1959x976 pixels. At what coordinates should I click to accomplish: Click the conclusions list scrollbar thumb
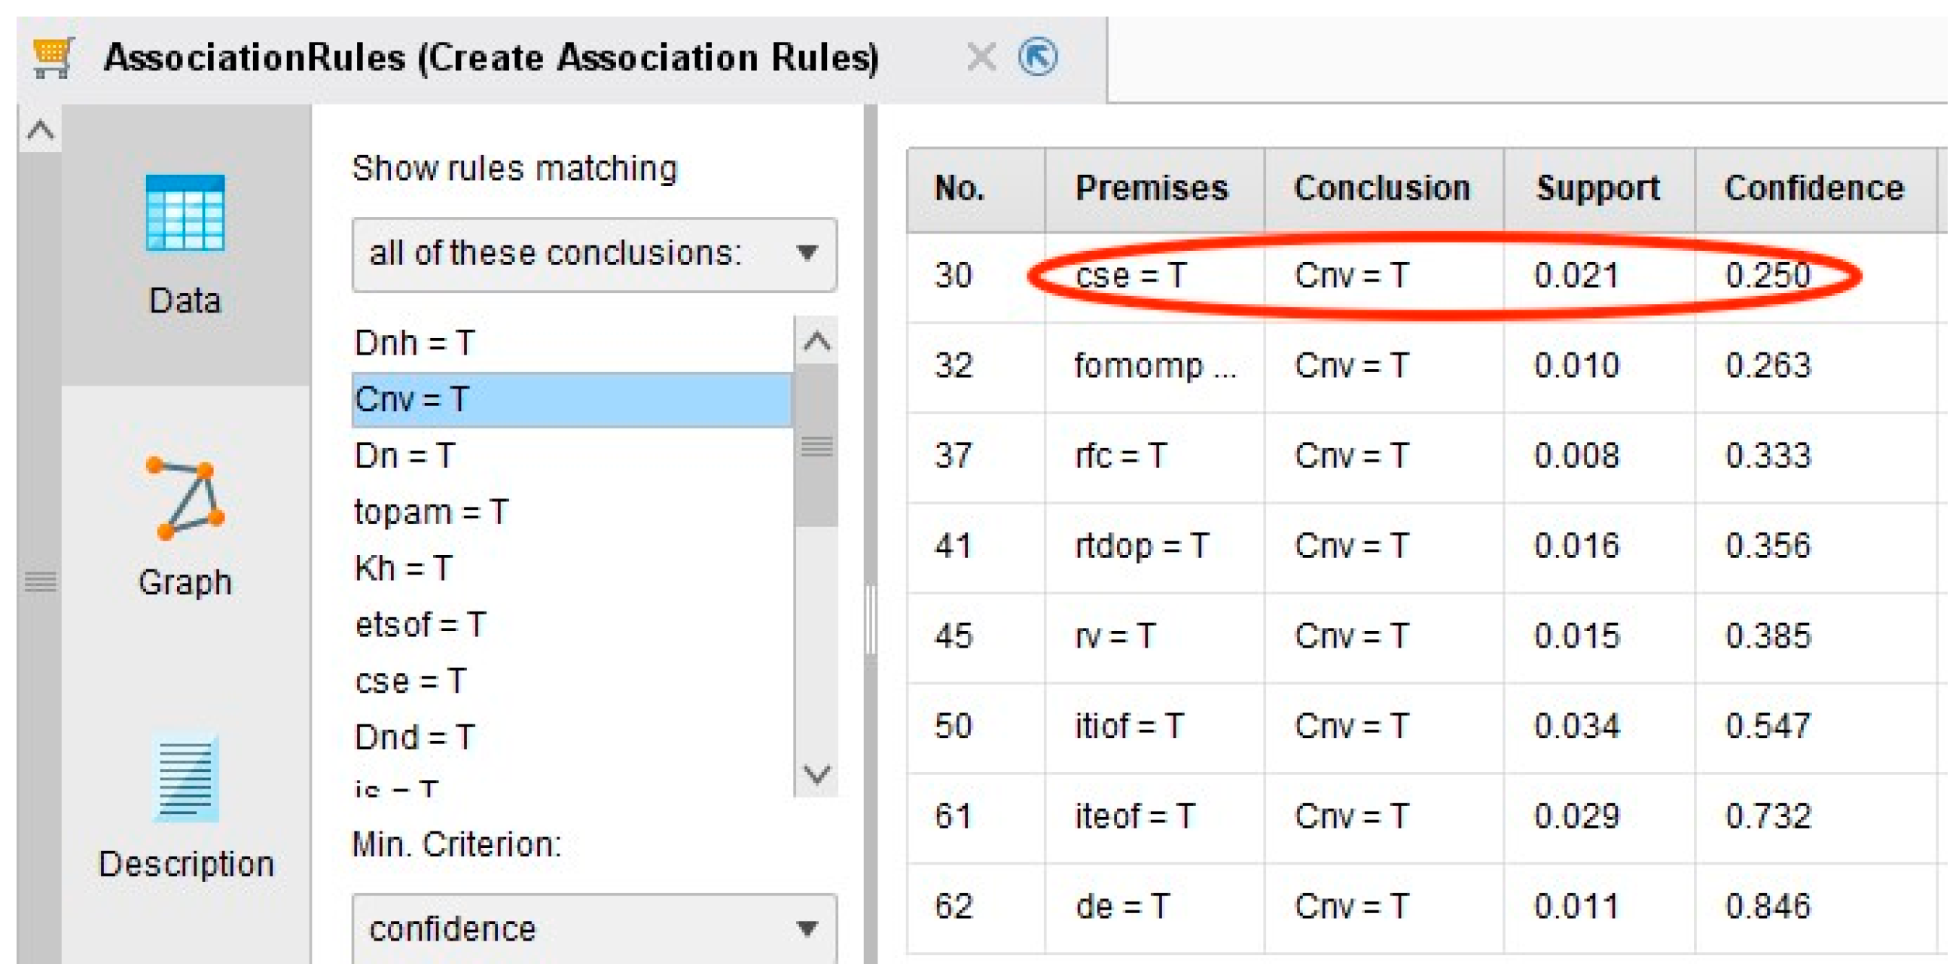point(816,445)
